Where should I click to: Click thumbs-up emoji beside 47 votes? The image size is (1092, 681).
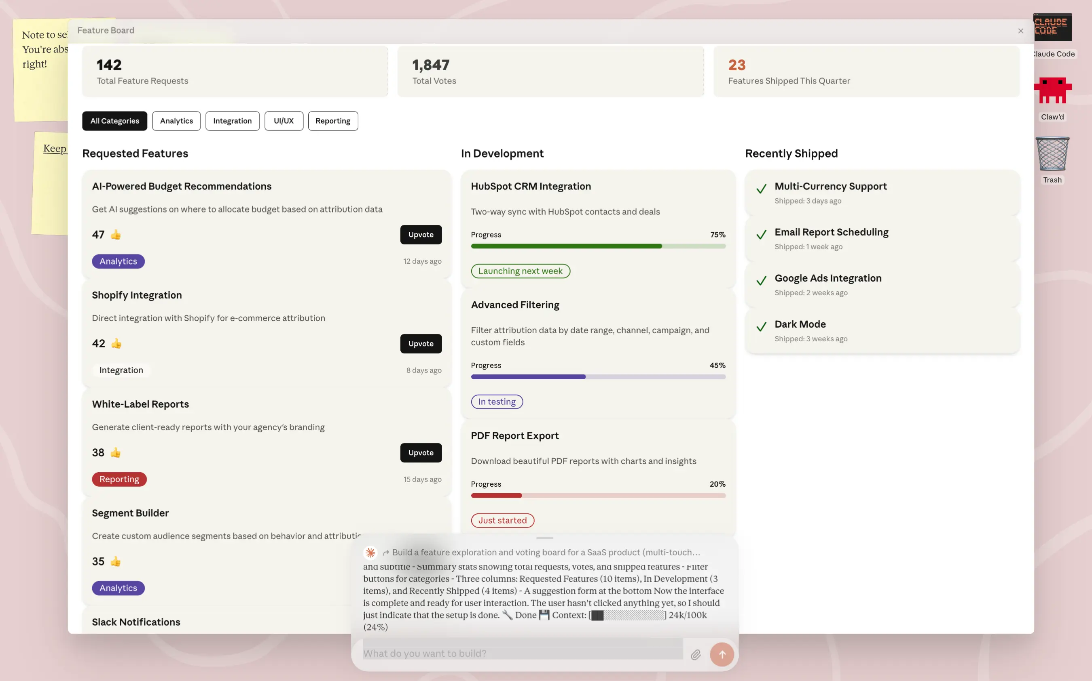coord(116,235)
